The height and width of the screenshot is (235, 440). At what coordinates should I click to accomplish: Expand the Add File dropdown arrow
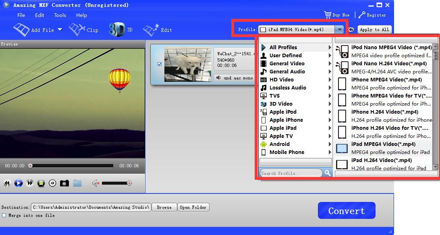tap(60, 29)
